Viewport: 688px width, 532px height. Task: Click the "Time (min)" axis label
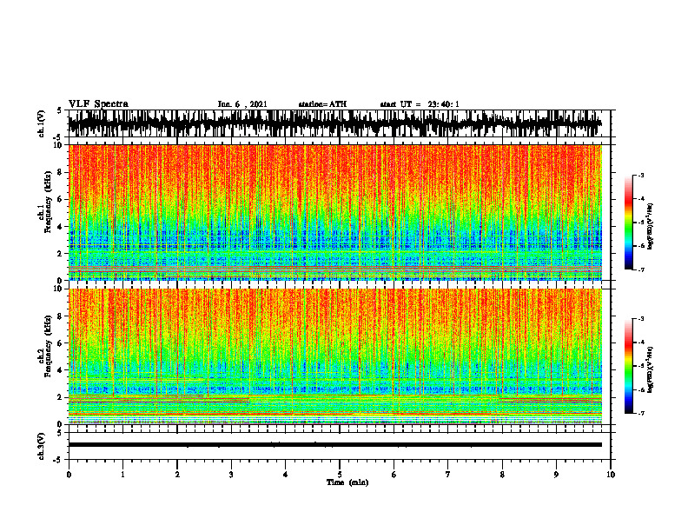[x=347, y=482]
